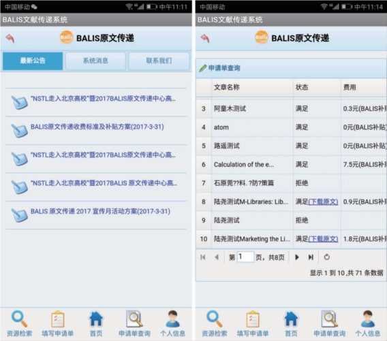Open first "NSTL走入北京高校" announcement link
This screenshot has height=341, width=387.
tap(103, 99)
